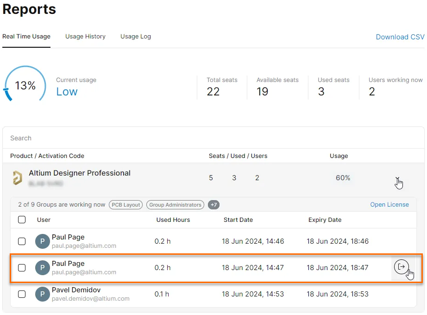Image resolution: width=427 pixels, height=315 pixels.
Task: Click the Seats / Used / Users header
Action: point(238,156)
